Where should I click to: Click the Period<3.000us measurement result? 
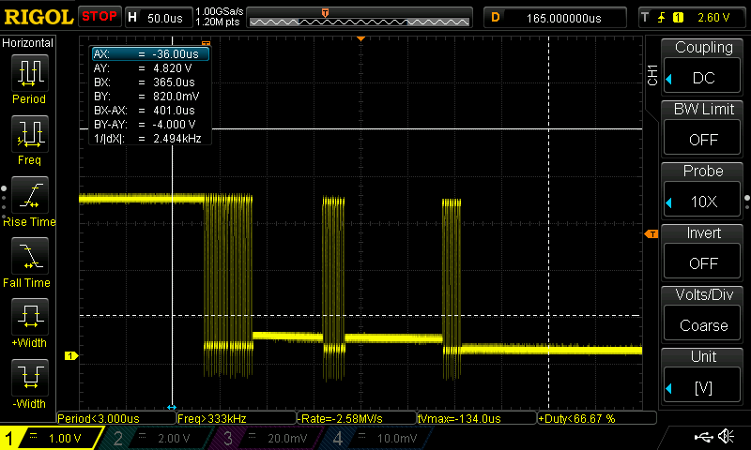(116, 418)
